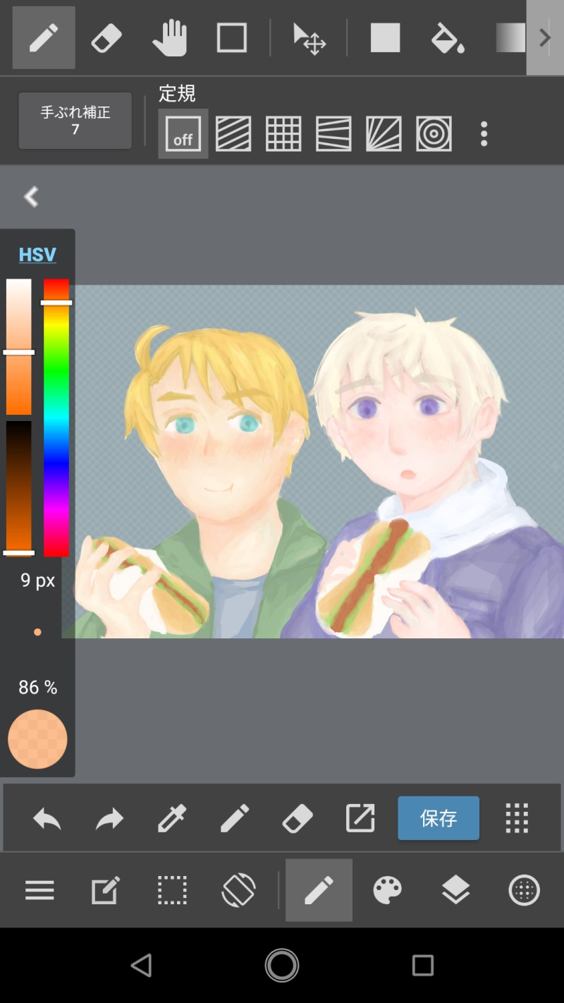
Task: Switch color mode via HSV label
Action: [37, 255]
